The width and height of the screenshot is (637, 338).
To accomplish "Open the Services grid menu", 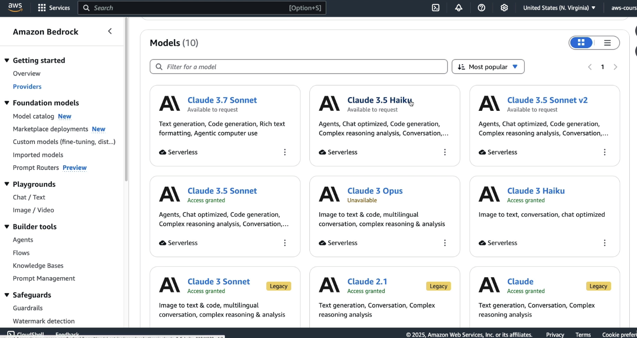I will (x=54, y=8).
